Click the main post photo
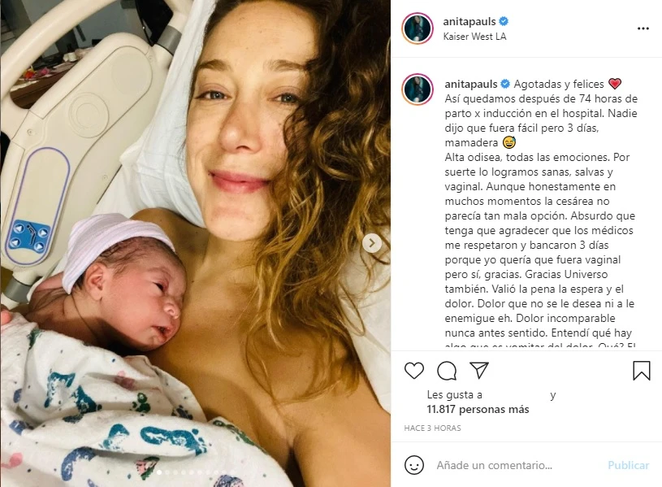Viewport: 662px width, 487px height. coord(195,244)
